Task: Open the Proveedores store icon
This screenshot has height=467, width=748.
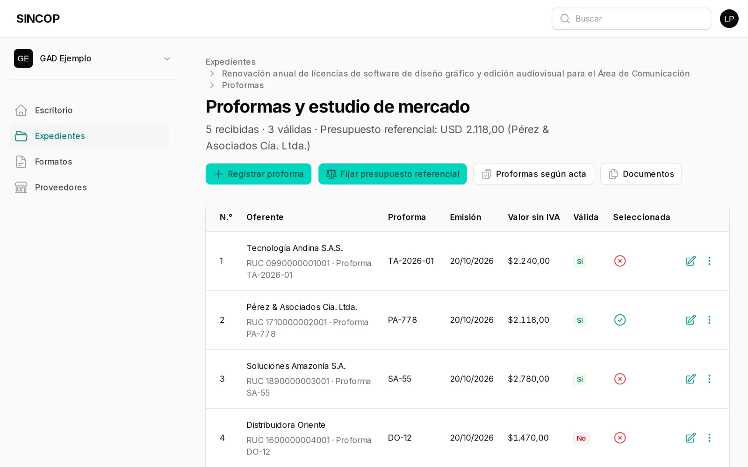Action: (21, 187)
